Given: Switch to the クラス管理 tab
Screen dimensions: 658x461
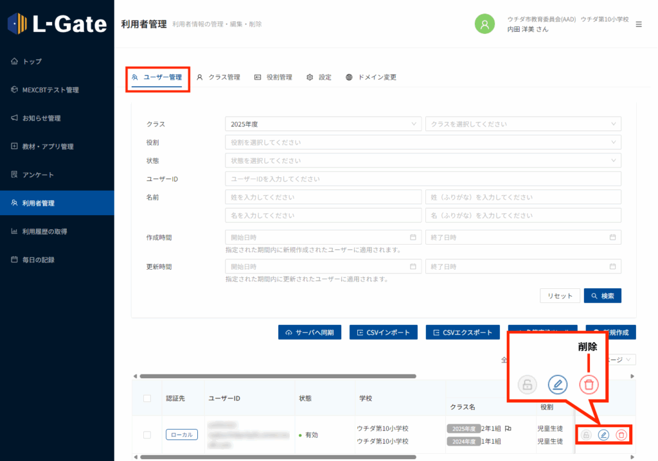Looking at the screenshot, I should (x=218, y=77).
